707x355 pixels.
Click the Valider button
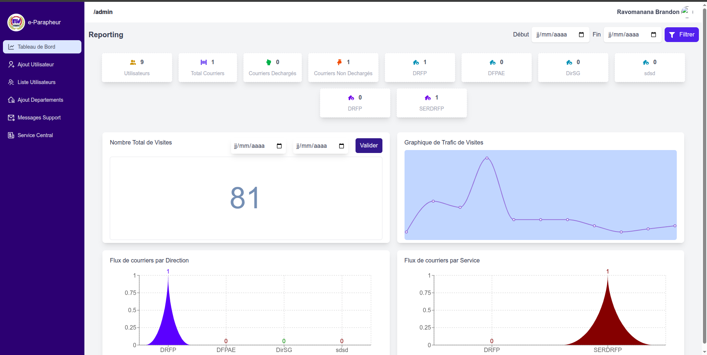point(369,146)
